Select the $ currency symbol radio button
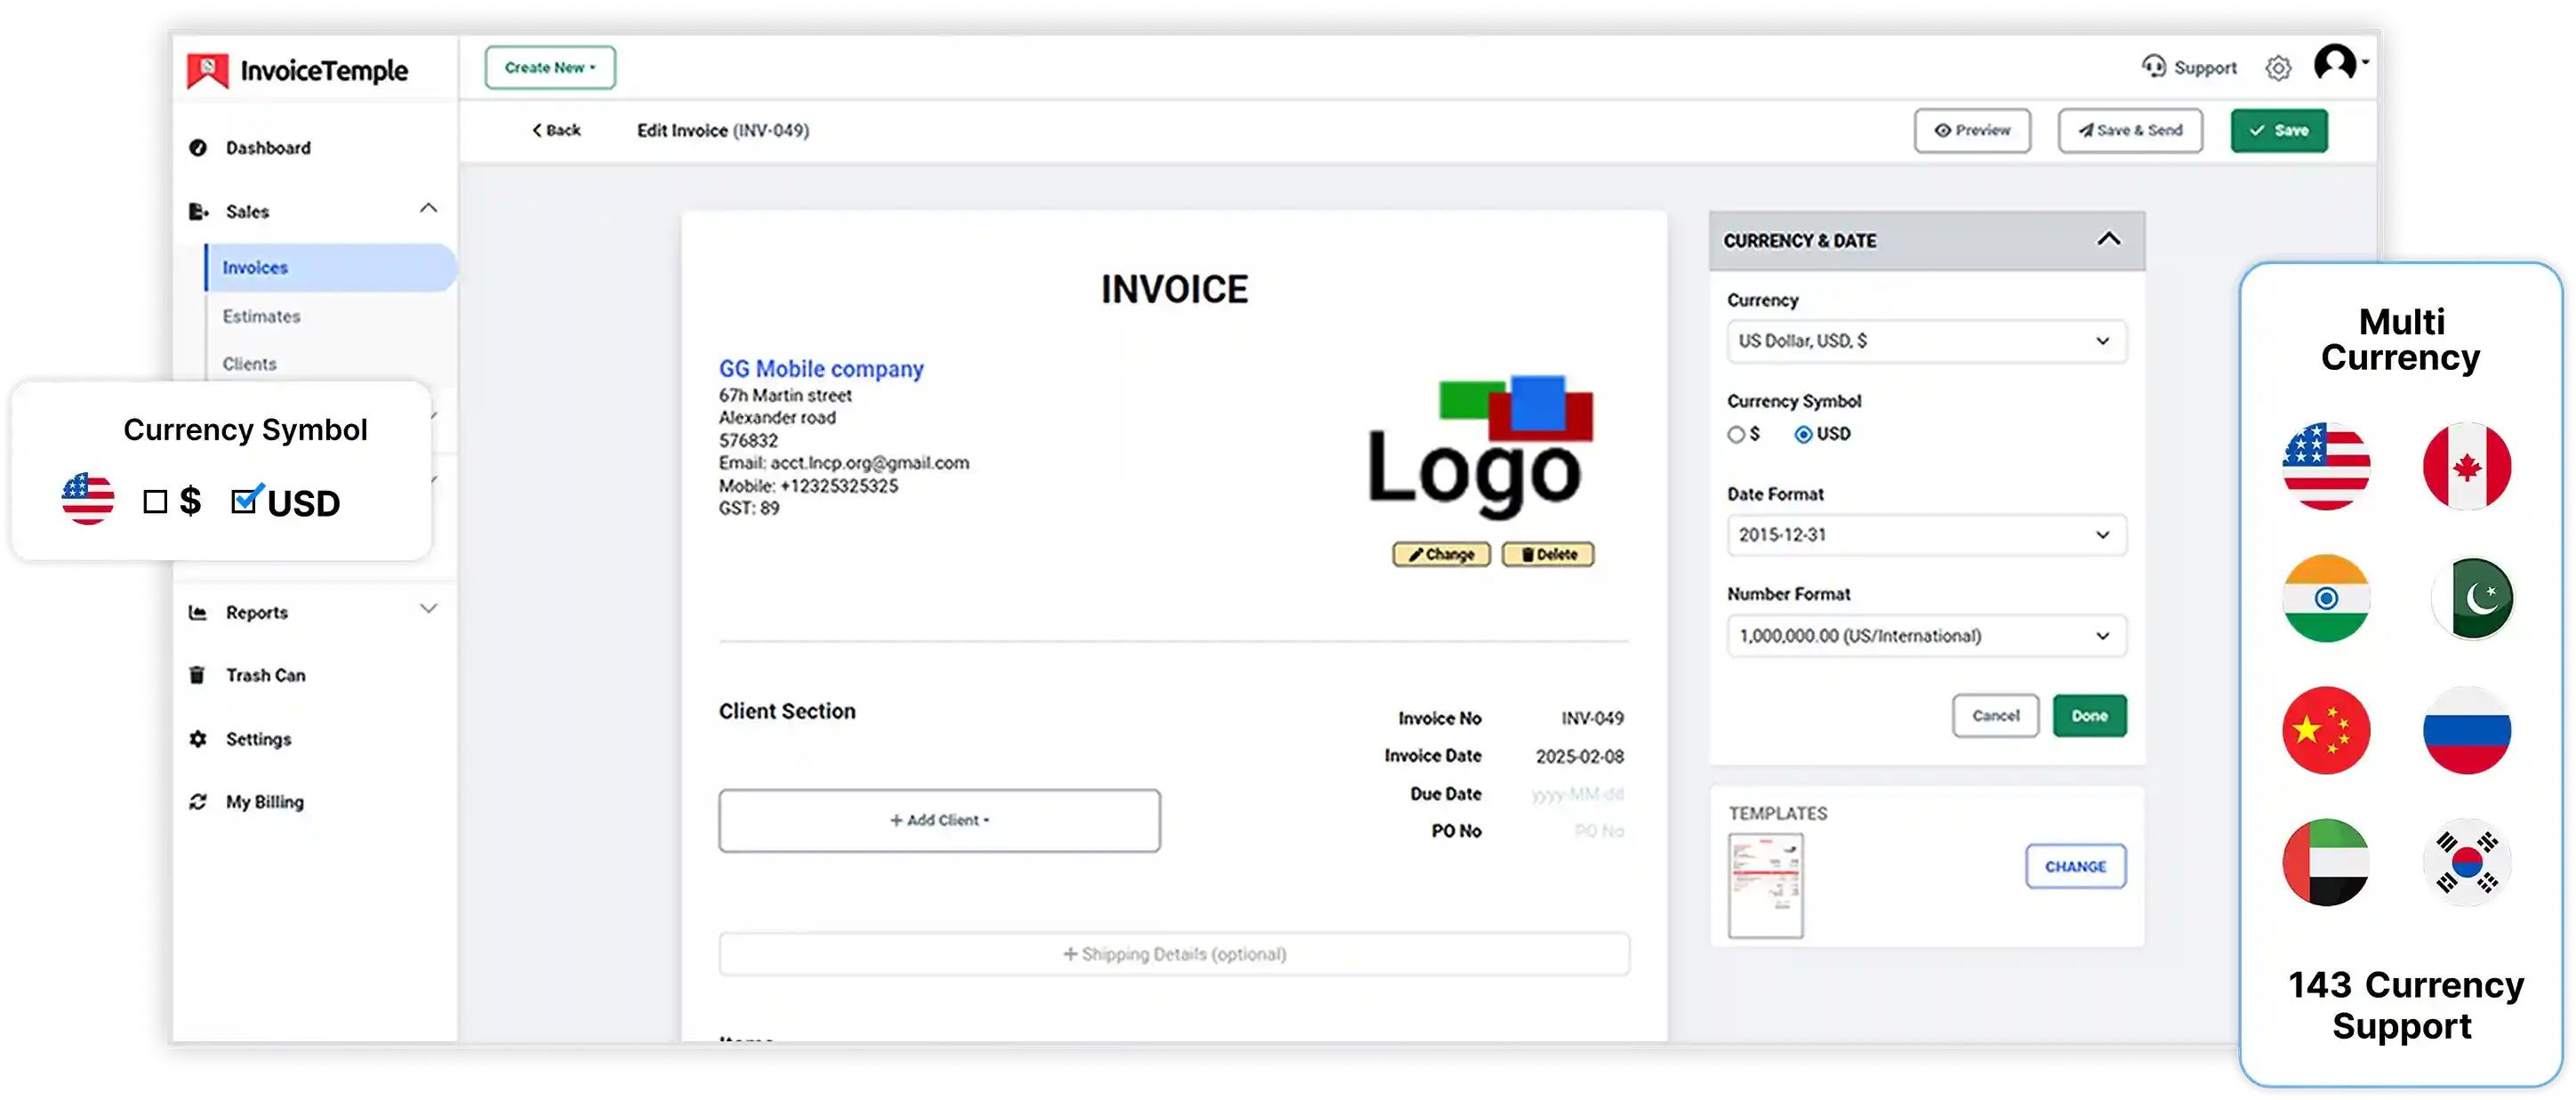This screenshot has width=2576, height=1100. 1737,433
